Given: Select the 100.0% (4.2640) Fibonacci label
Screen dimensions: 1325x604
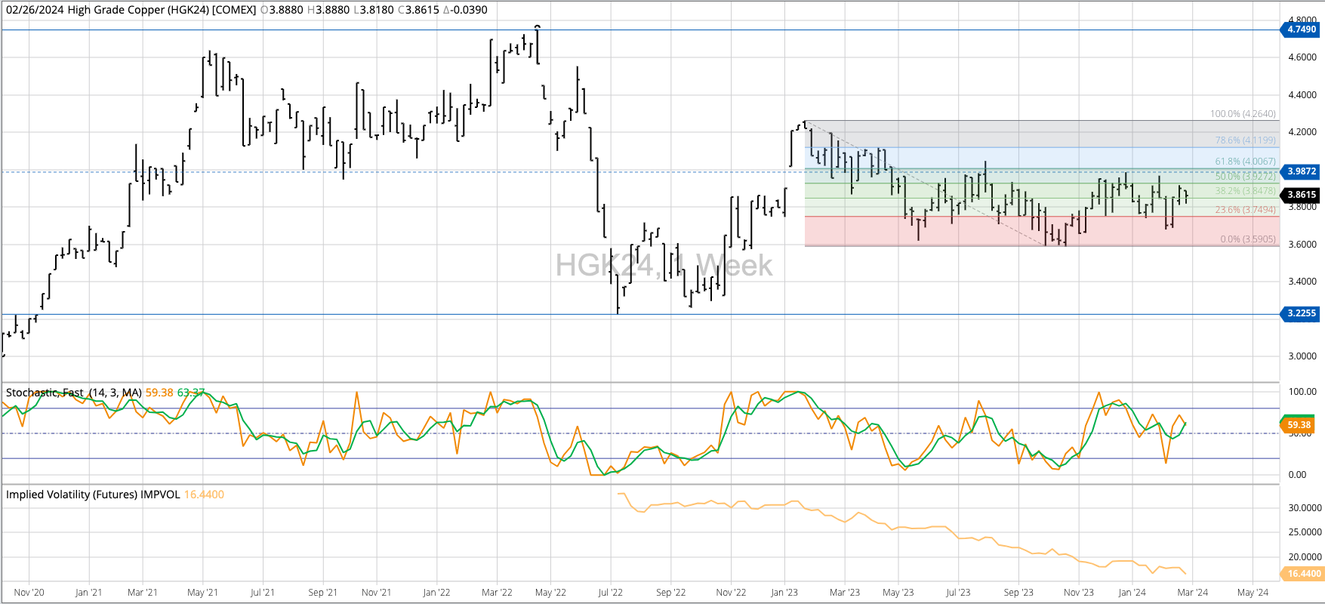Looking at the screenshot, I should click(x=1243, y=114).
